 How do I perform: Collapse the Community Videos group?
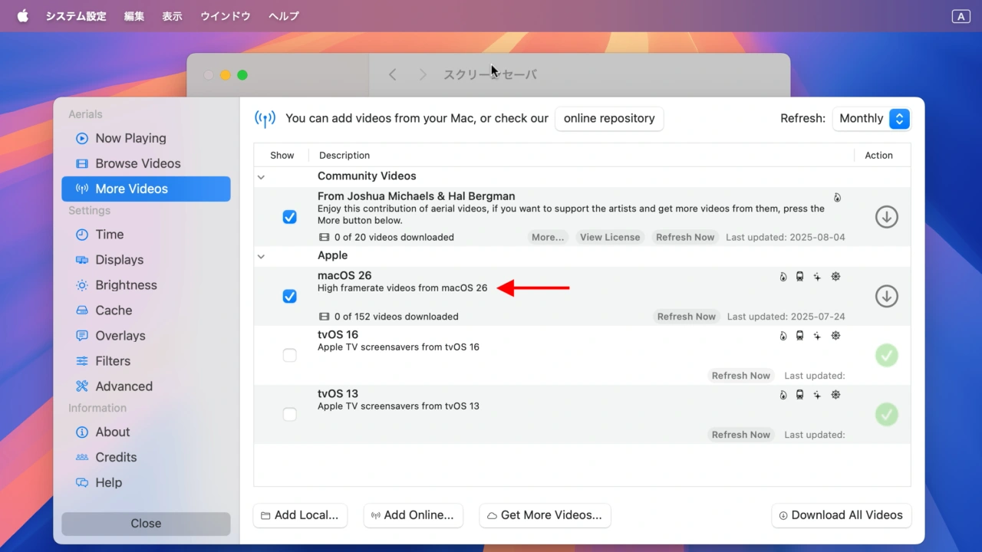tap(261, 177)
